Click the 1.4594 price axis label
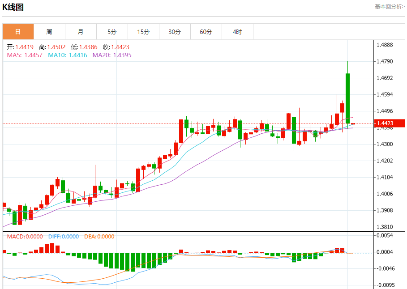The height and width of the screenshot is (289, 407). [x=385, y=94]
